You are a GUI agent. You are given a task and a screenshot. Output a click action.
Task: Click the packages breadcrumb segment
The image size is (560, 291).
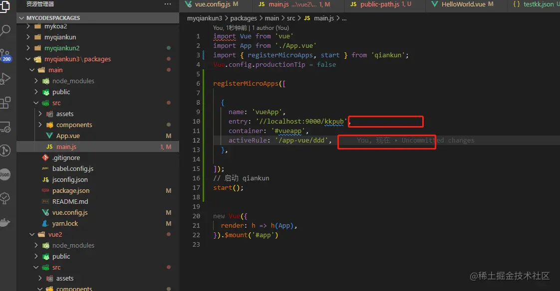tap(244, 18)
